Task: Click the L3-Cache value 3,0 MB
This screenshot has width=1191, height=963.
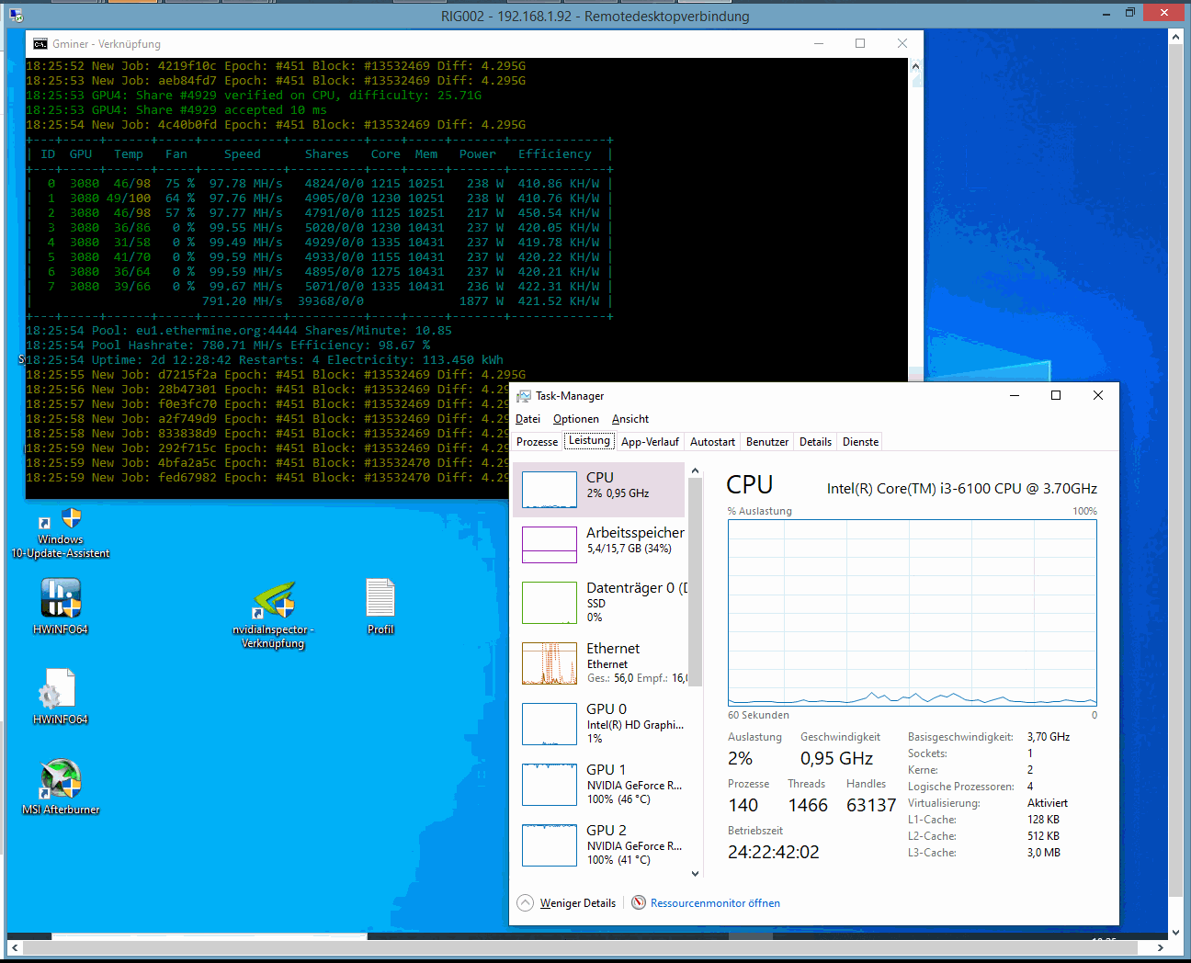Action: tap(1044, 853)
